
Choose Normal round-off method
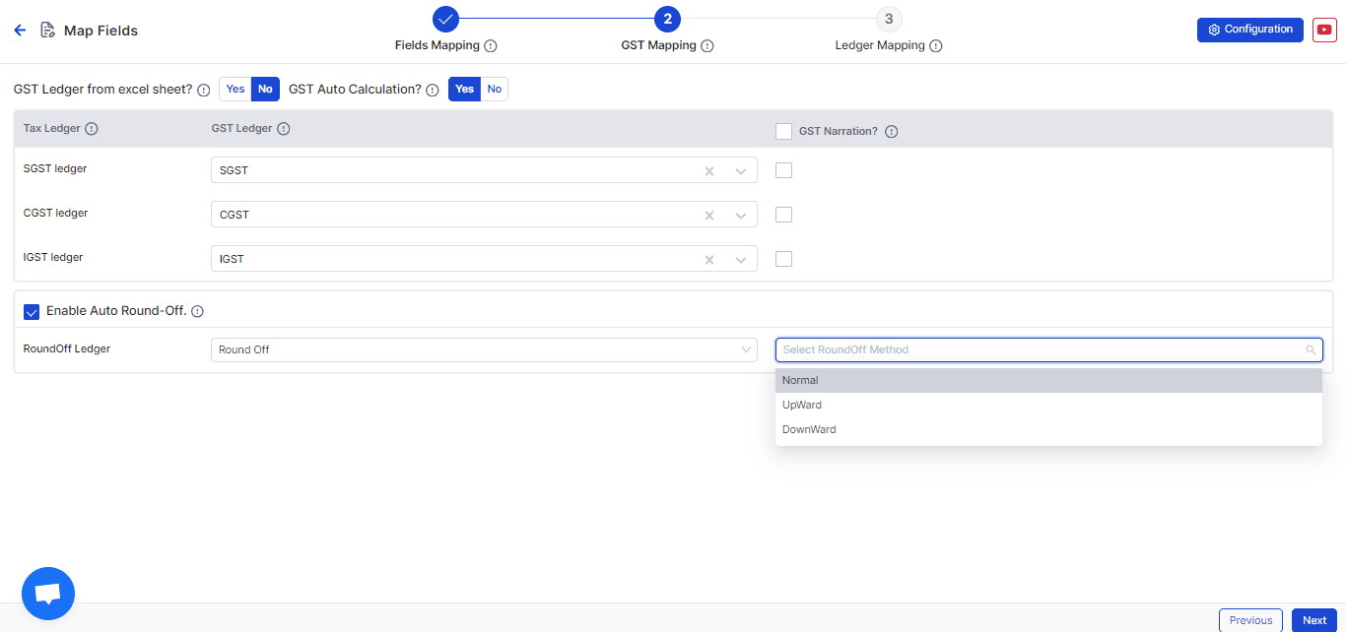point(1048,381)
